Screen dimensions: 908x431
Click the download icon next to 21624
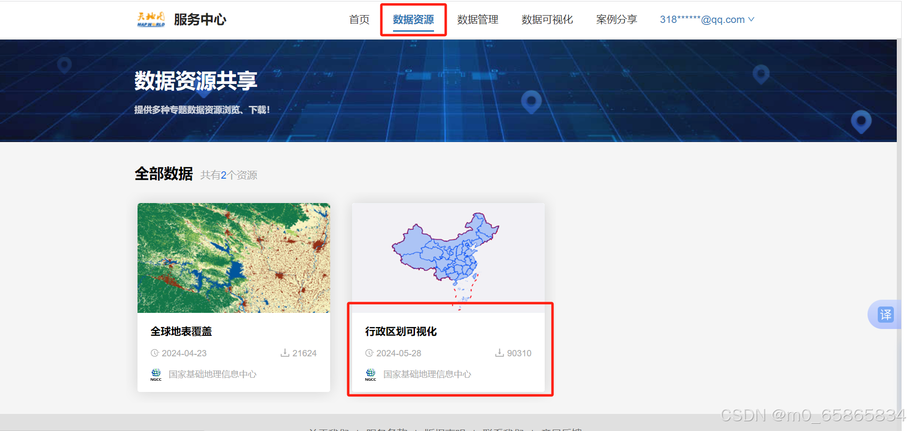tap(285, 352)
